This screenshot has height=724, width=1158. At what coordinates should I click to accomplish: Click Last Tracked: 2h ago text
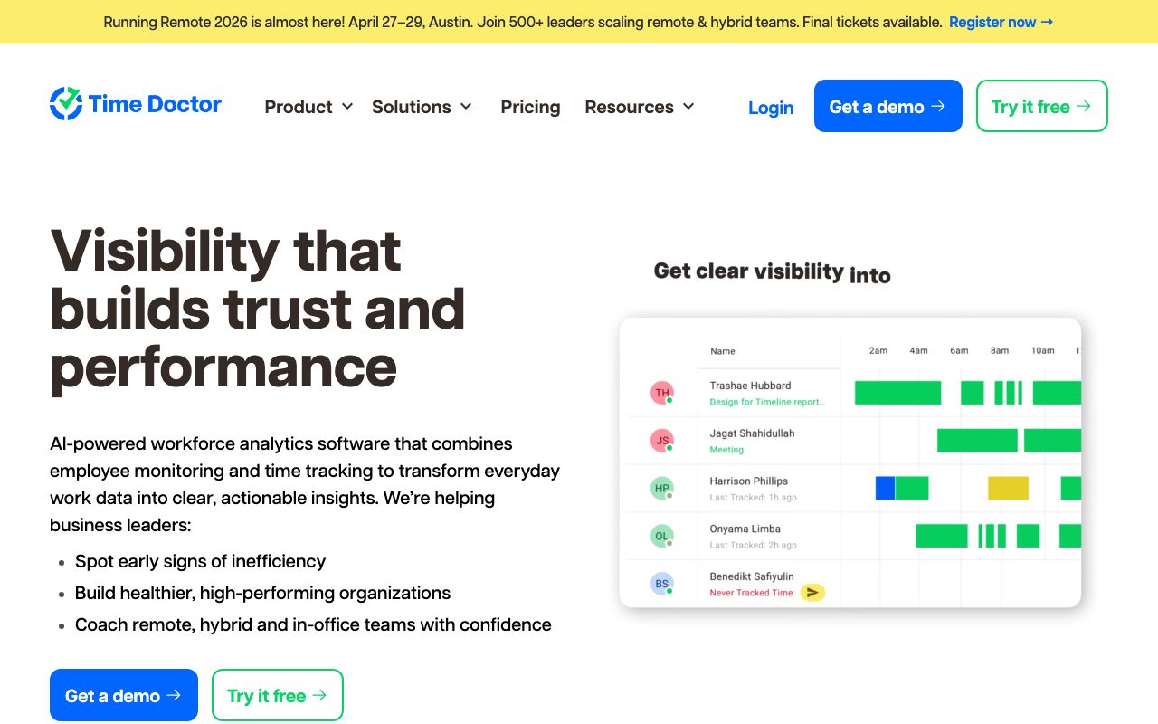(x=753, y=545)
